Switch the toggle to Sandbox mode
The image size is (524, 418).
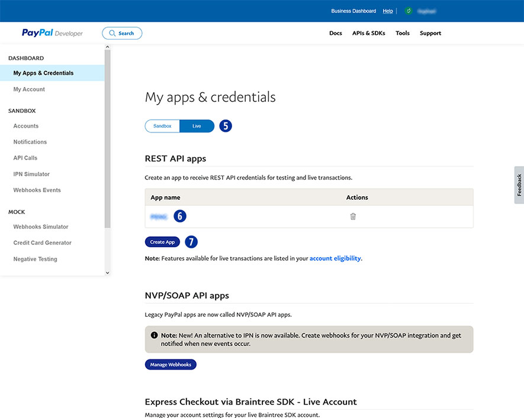click(x=162, y=126)
